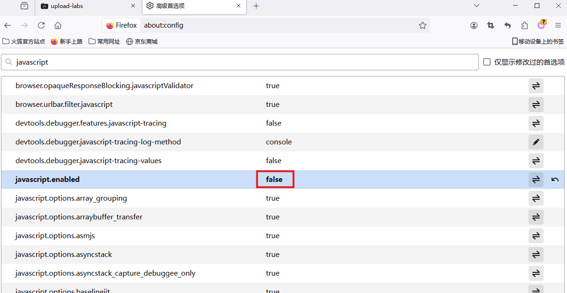Go to the Firefox home page
This screenshot has height=293, width=567.
[x=58, y=25]
